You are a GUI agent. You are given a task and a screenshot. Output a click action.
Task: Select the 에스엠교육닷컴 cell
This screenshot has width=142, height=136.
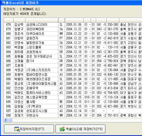42,97
